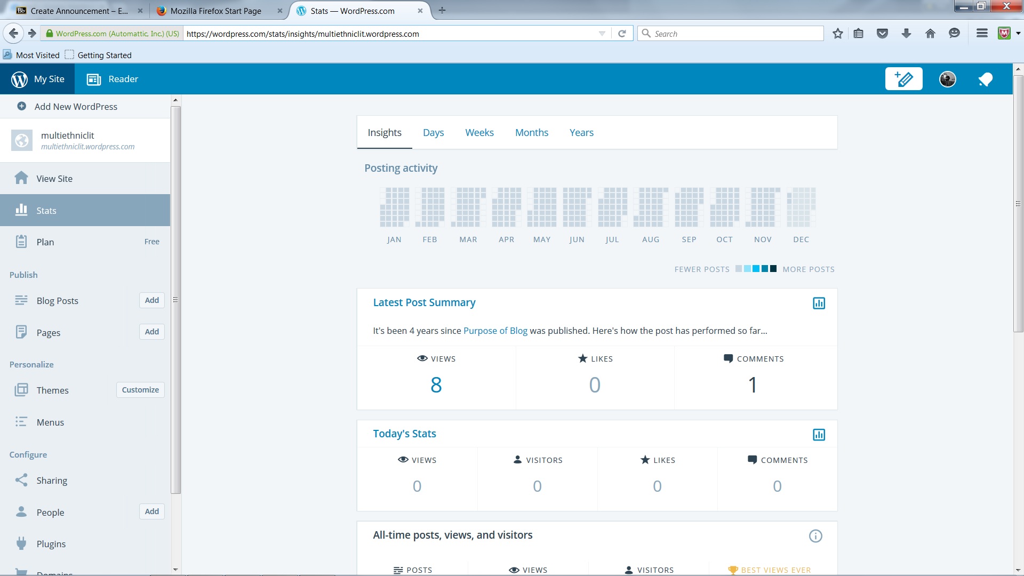Open the Menus sidebar item
This screenshot has width=1024, height=576.
[85, 422]
